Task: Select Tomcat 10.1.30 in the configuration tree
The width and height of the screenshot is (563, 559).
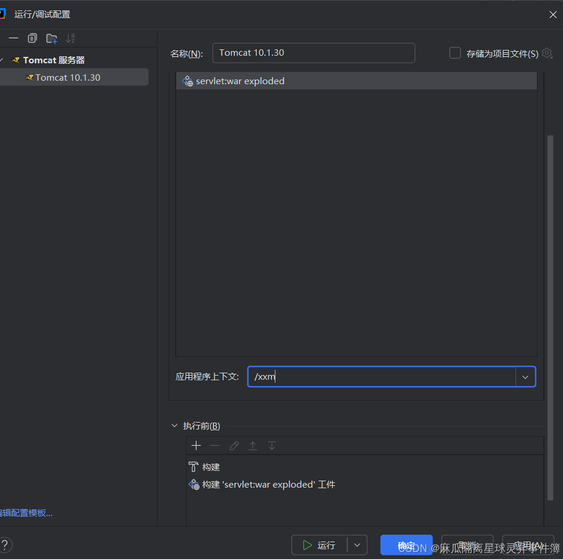Action: [x=74, y=77]
